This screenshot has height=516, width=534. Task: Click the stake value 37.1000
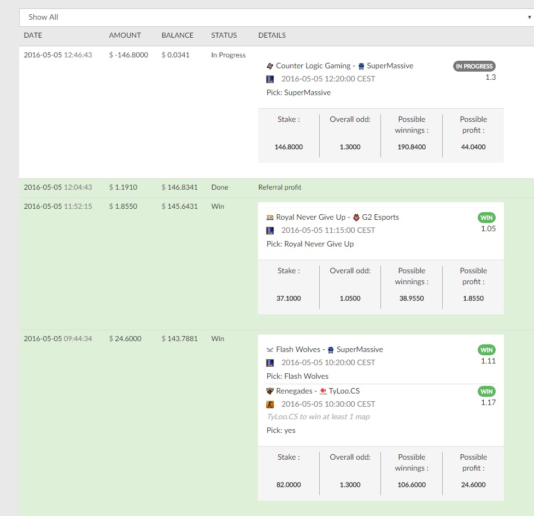(x=289, y=298)
